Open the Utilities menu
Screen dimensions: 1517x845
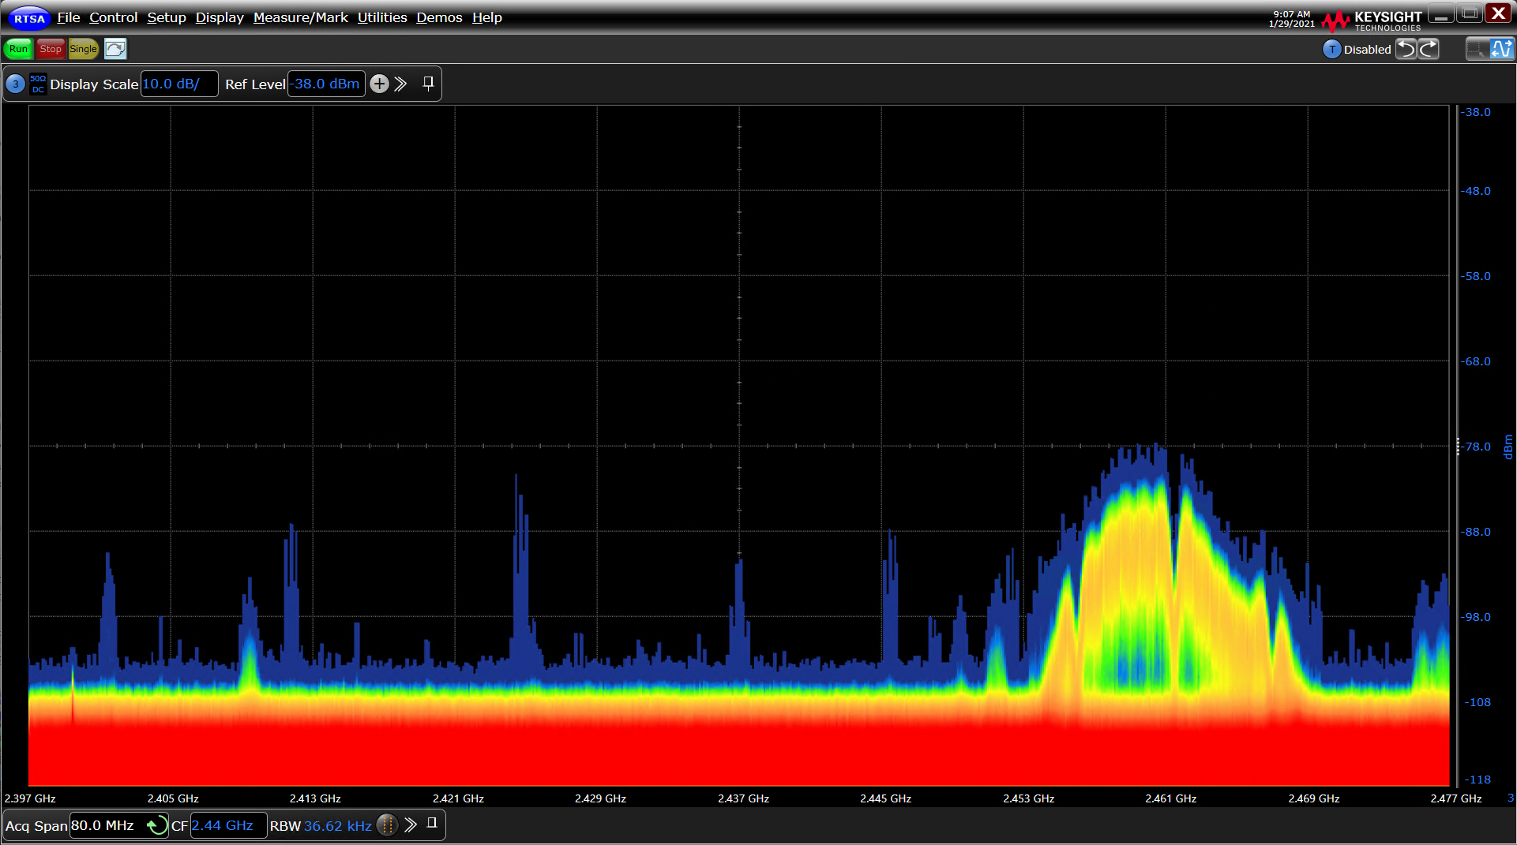pyautogui.click(x=382, y=17)
